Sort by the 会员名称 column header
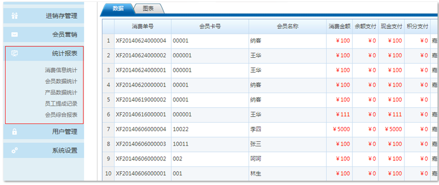Image resolution: width=439 pixels, height=185 pixels. 288,27
